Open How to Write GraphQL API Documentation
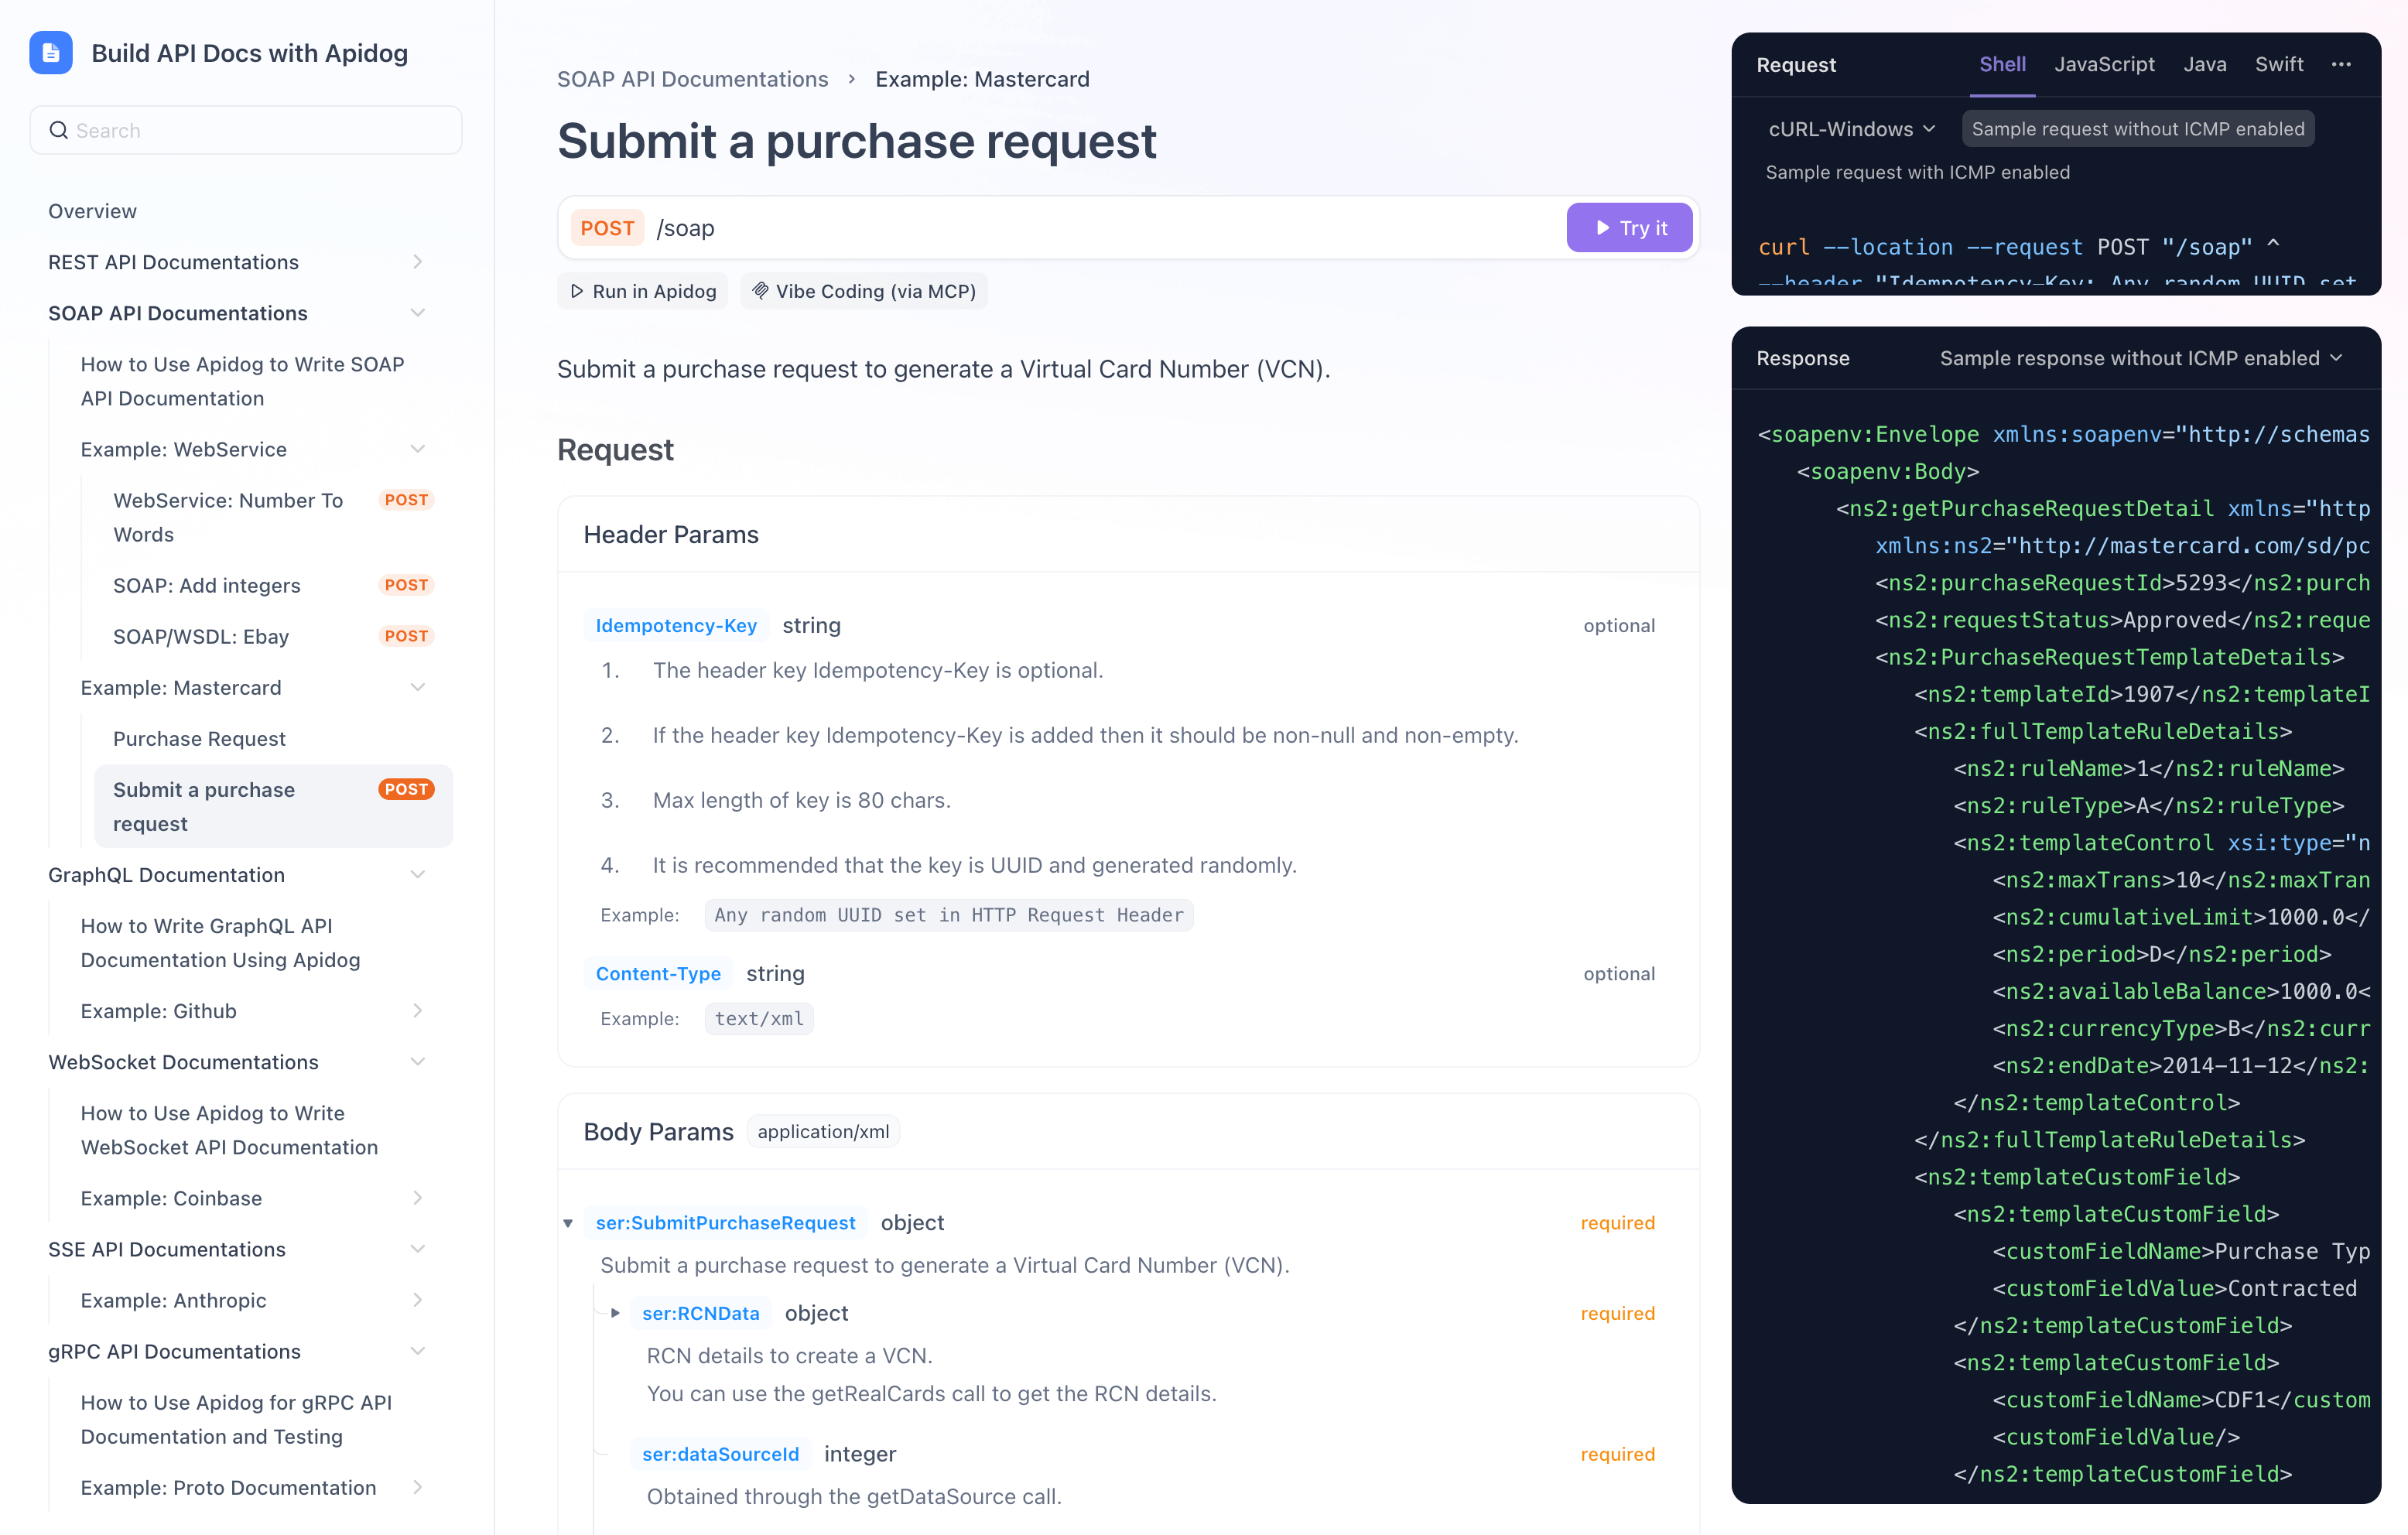The width and height of the screenshot is (2408, 1535). click(x=220, y=943)
